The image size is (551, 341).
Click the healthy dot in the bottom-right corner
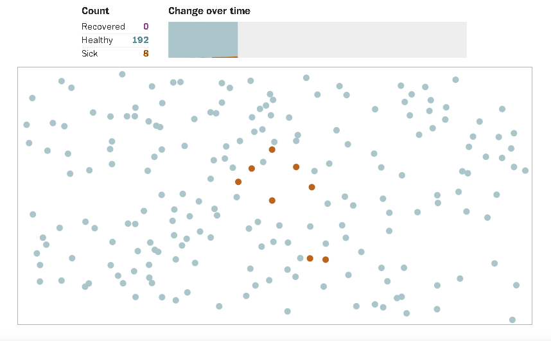(x=512, y=319)
